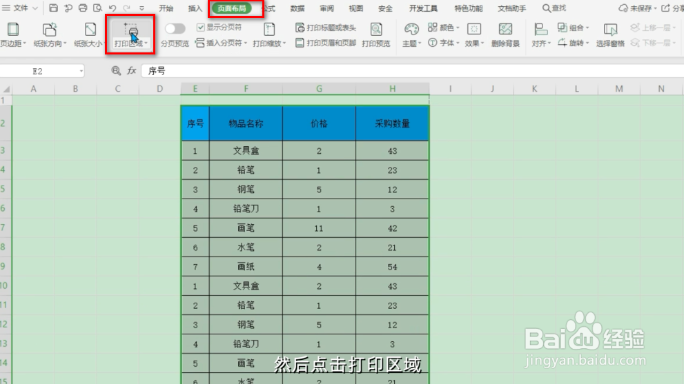The width and height of the screenshot is (684, 384).
Task: Switch to the 插入 tab
Action: click(x=195, y=8)
